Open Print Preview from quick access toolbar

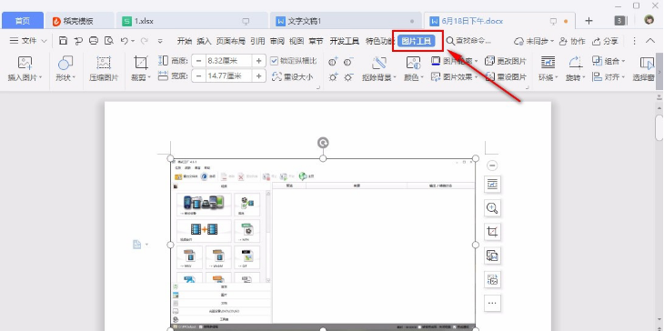pyautogui.click(x=109, y=41)
